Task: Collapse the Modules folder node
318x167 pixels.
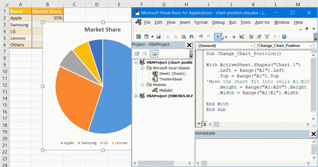Action: [142, 85]
